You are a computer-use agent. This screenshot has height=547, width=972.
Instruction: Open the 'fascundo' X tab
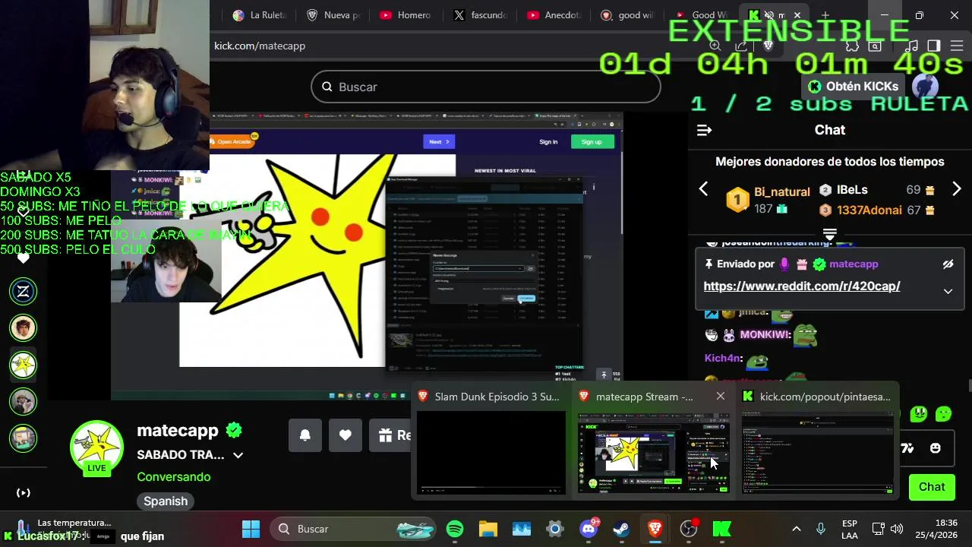click(479, 15)
